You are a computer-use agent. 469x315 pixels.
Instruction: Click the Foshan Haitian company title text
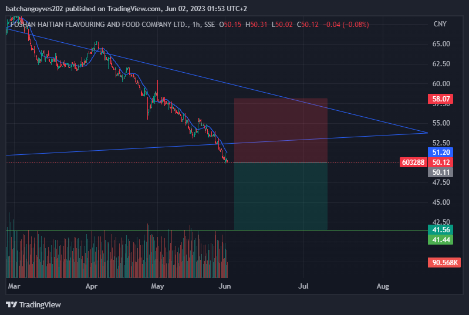99,25
